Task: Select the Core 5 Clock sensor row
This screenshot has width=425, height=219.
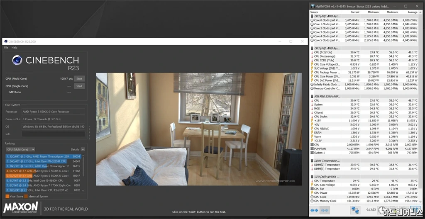Action: tap(364, 40)
